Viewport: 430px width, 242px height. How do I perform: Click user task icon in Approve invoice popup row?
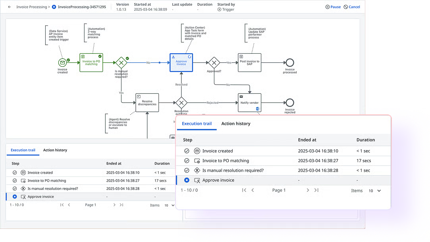click(197, 180)
